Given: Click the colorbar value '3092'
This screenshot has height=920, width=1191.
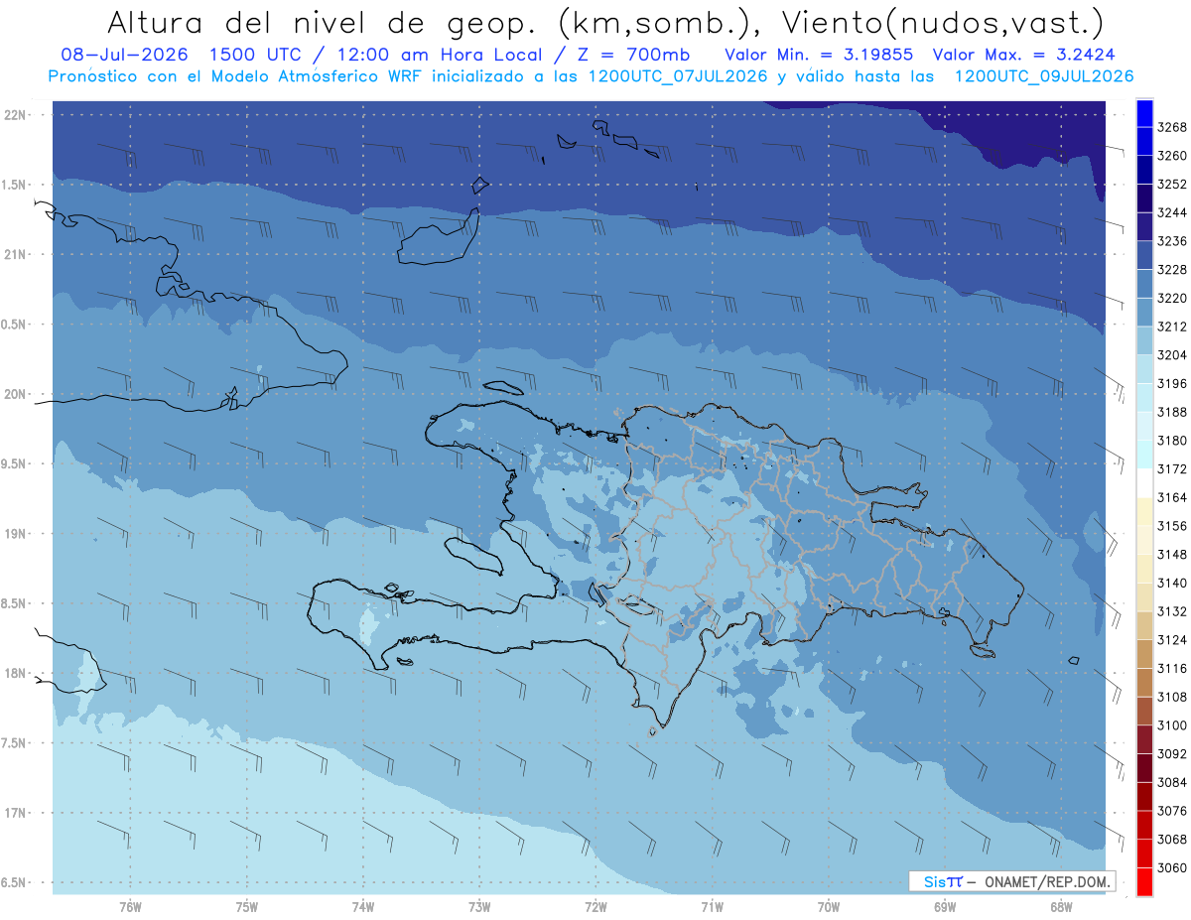Looking at the screenshot, I should click(1172, 753).
